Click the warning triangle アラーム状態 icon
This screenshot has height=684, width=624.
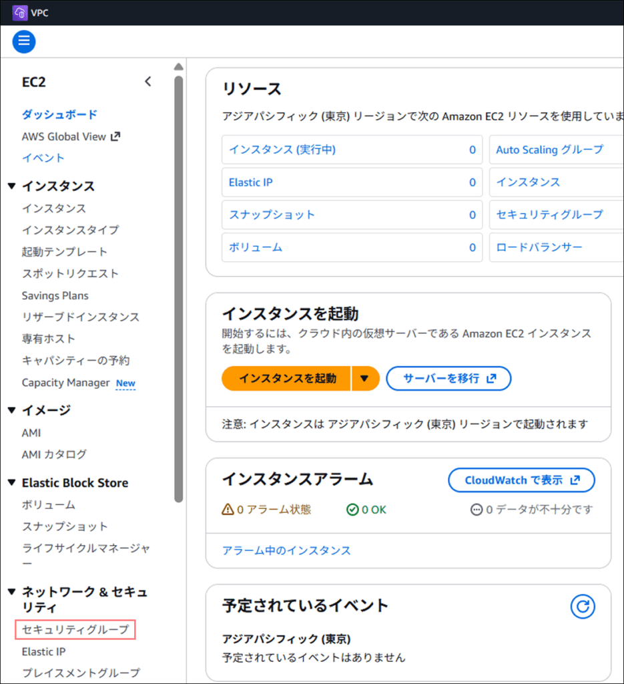pos(228,510)
